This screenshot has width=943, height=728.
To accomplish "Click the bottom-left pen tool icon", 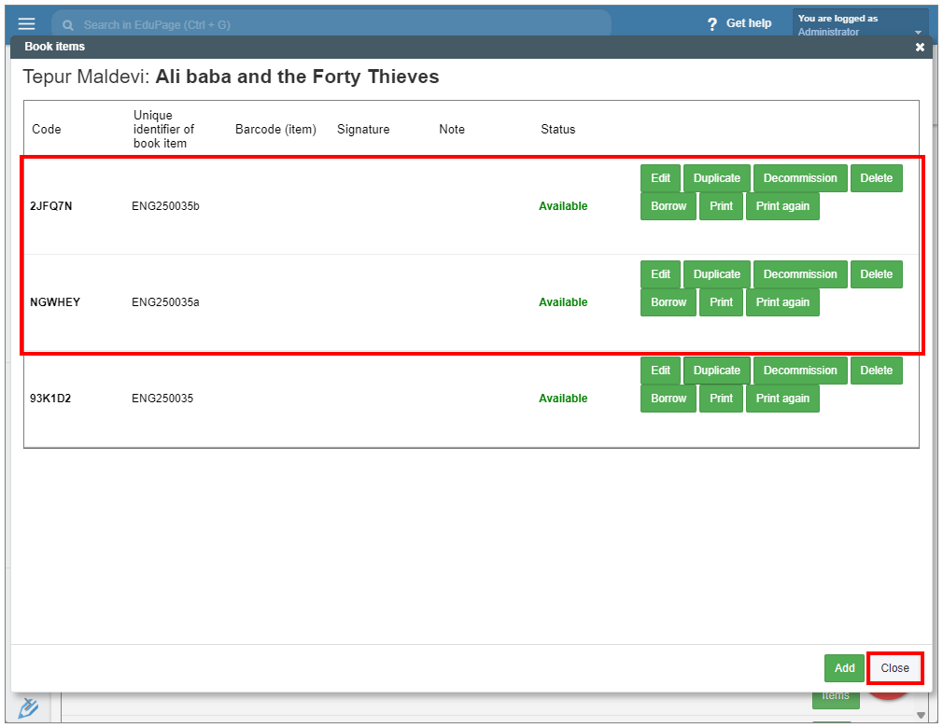I will click(28, 708).
